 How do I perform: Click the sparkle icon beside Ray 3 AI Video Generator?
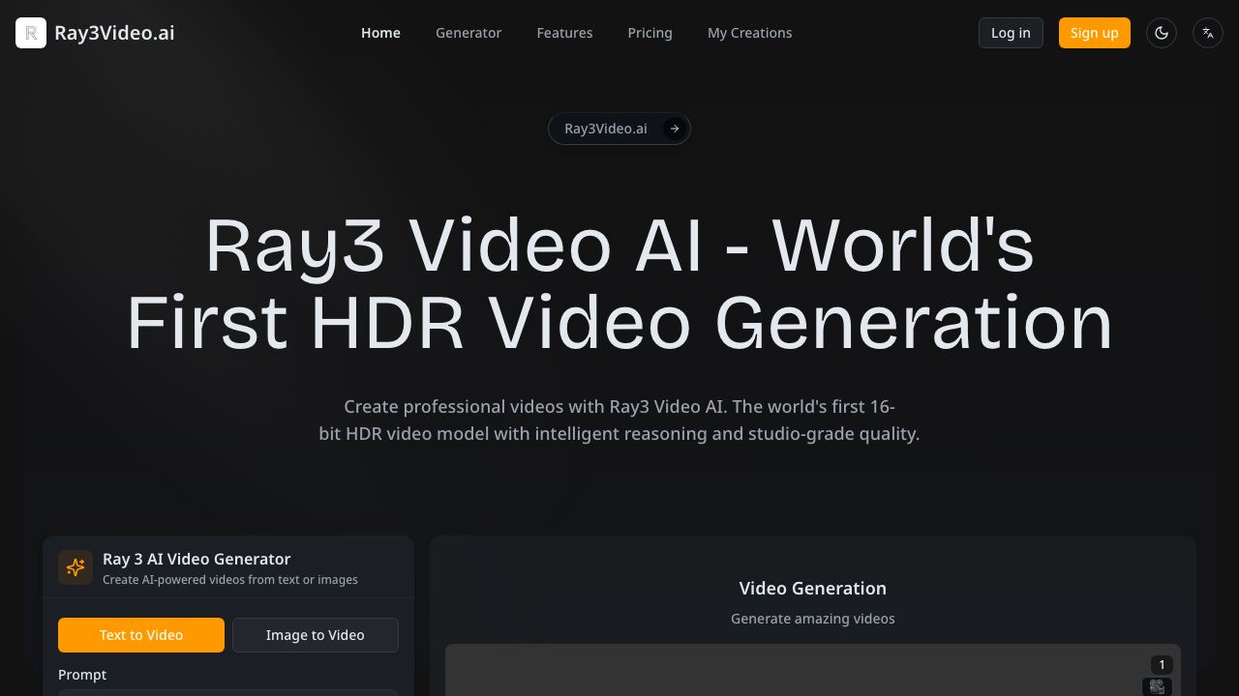coord(76,567)
